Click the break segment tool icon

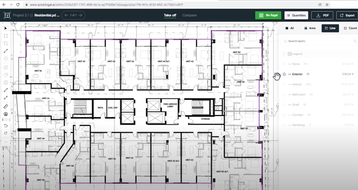(x=6, y=97)
